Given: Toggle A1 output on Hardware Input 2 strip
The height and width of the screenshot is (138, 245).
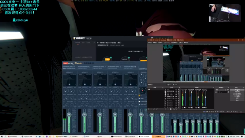Looking at the screenshot, I should coord(89,109).
